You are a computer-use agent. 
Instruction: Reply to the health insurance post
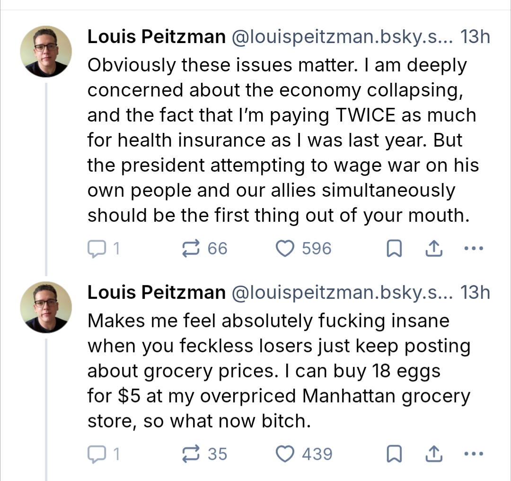coord(97,249)
